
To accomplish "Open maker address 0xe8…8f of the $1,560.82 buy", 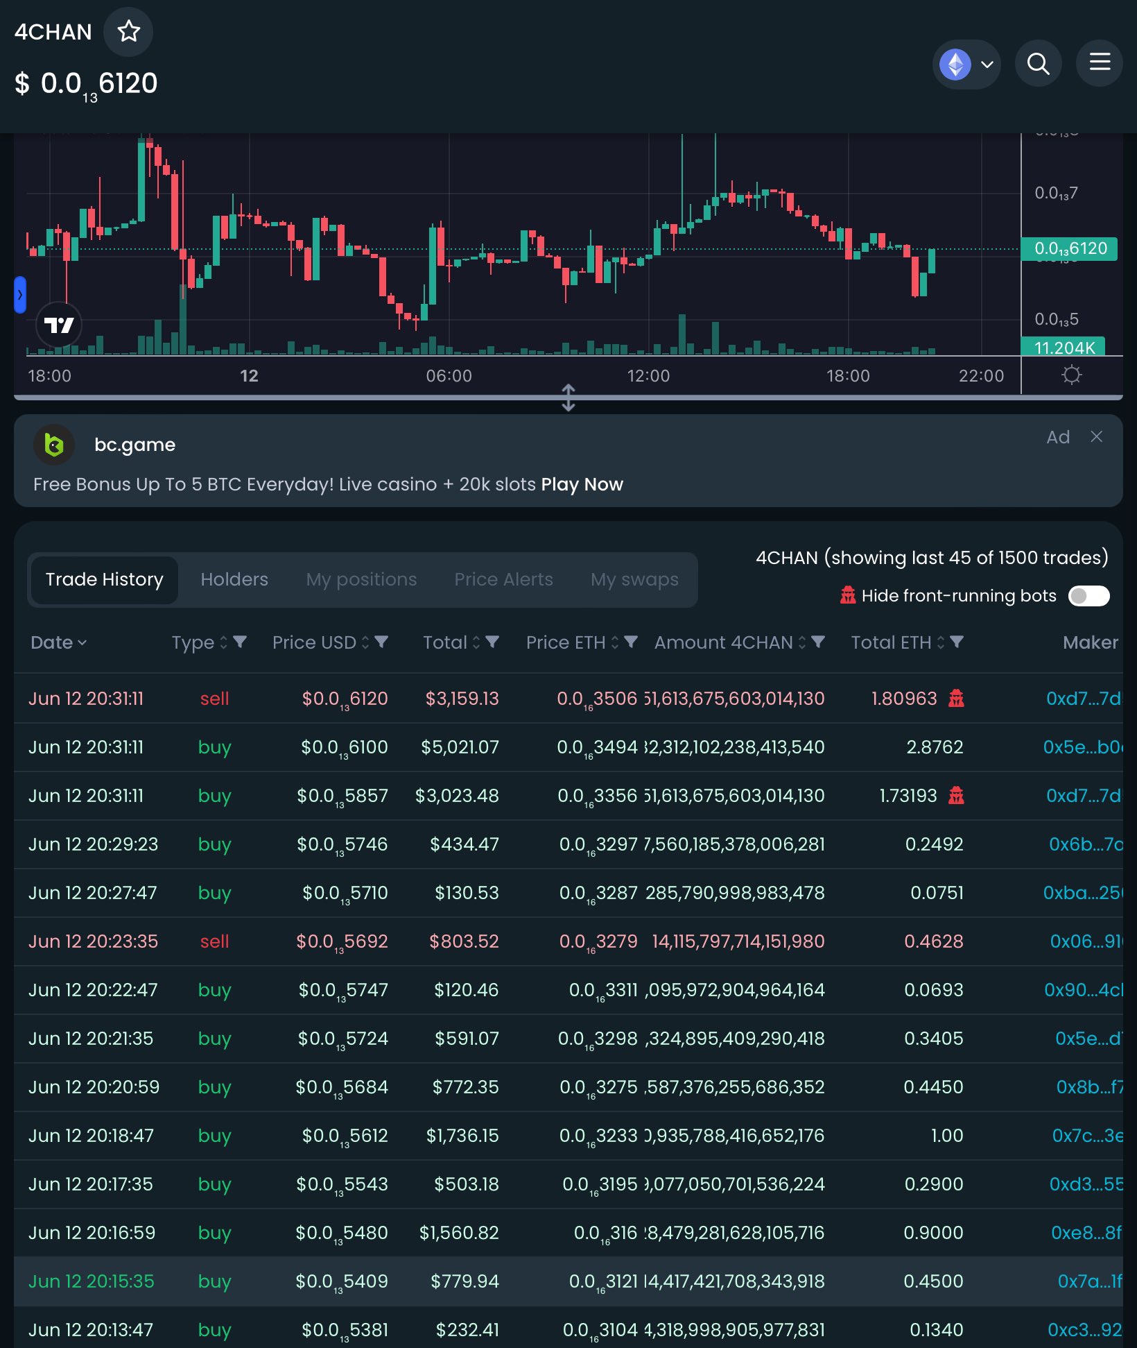I will click(x=1086, y=1233).
